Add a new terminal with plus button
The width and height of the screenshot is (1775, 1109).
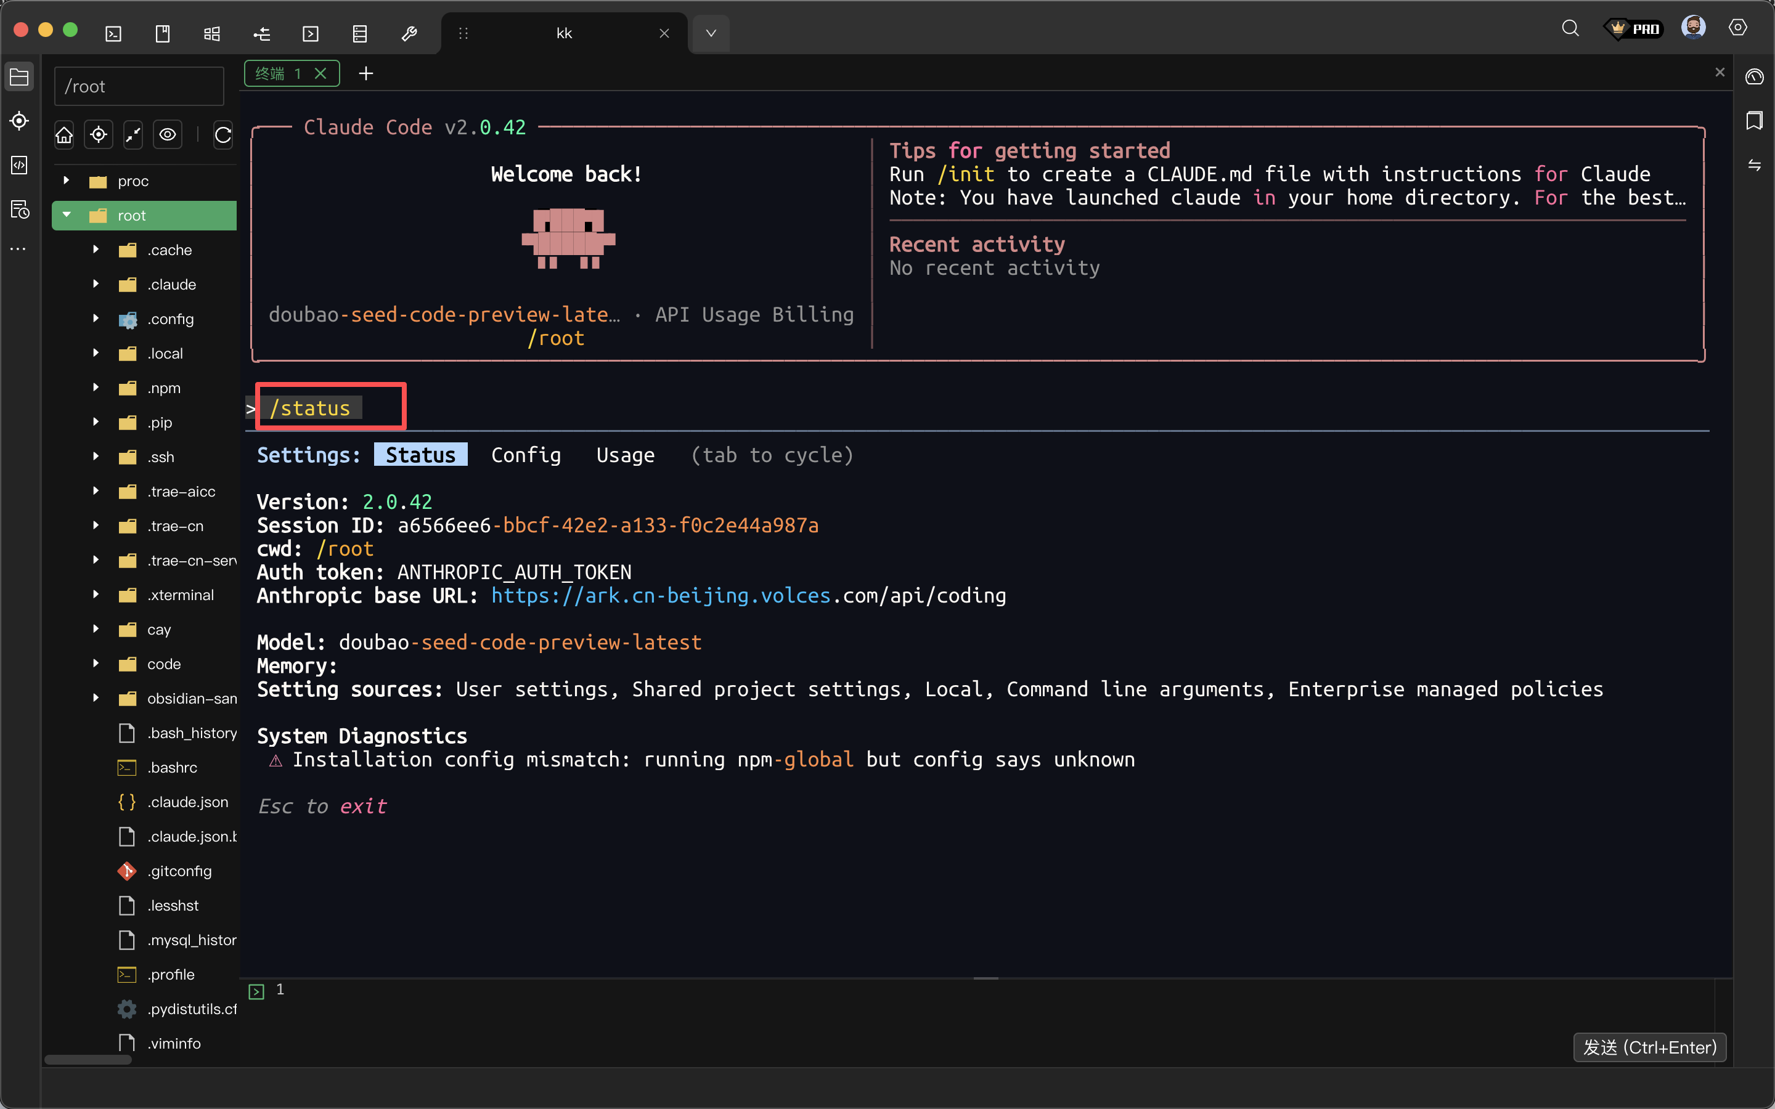click(366, 73)
